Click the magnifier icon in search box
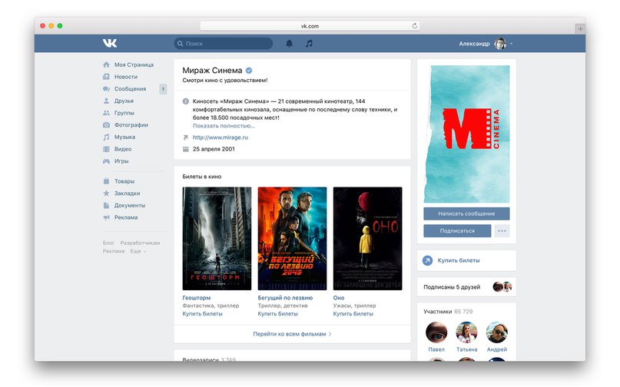 point(181,44)
